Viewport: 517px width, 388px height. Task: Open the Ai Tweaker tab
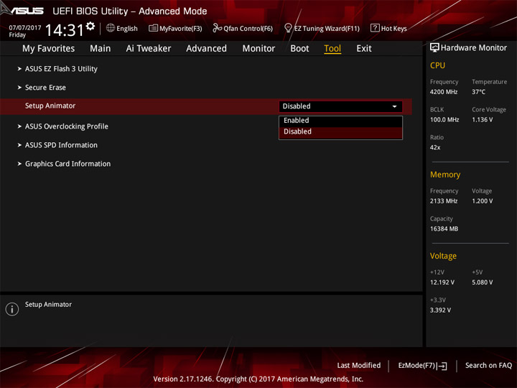coord(149,49)
